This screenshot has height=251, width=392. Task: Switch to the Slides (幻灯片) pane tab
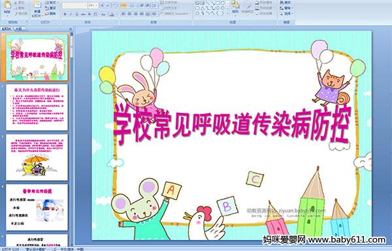click(7, 29)
